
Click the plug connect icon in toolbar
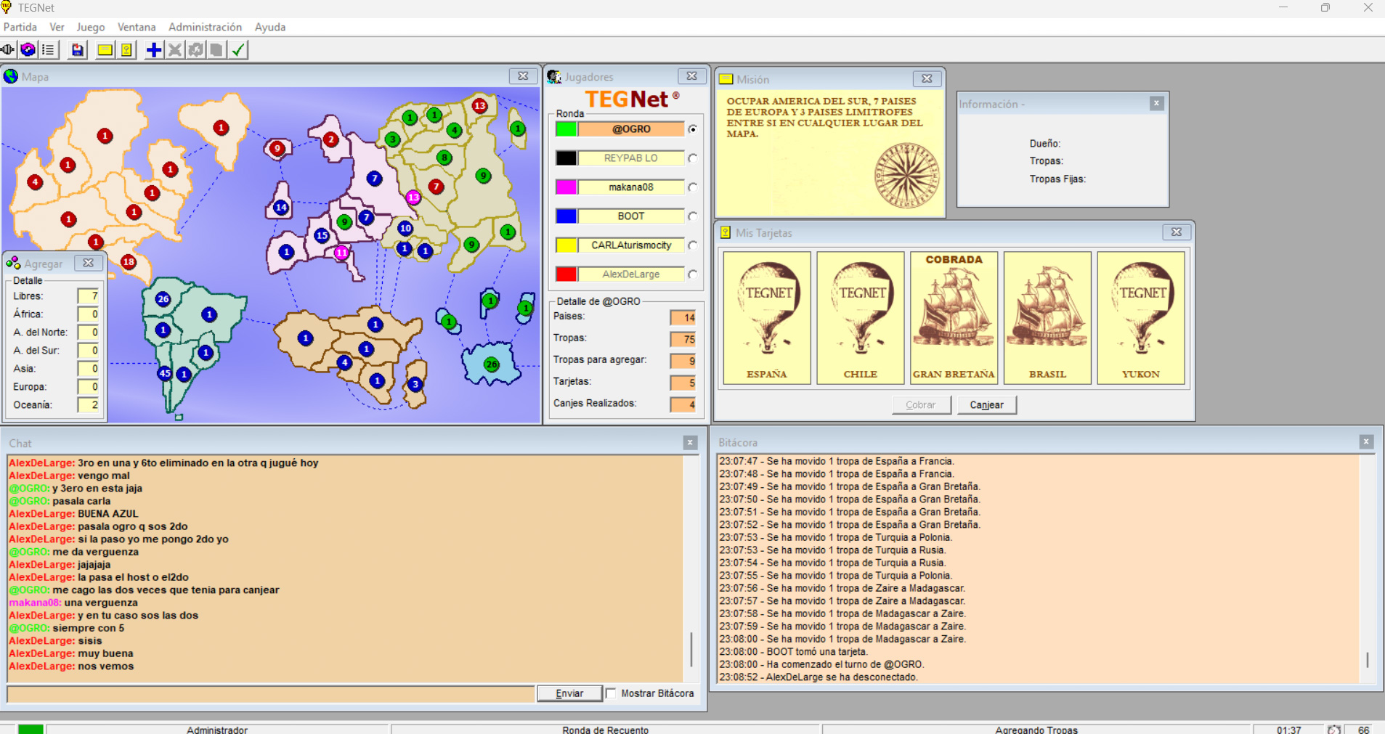[8, 50]
